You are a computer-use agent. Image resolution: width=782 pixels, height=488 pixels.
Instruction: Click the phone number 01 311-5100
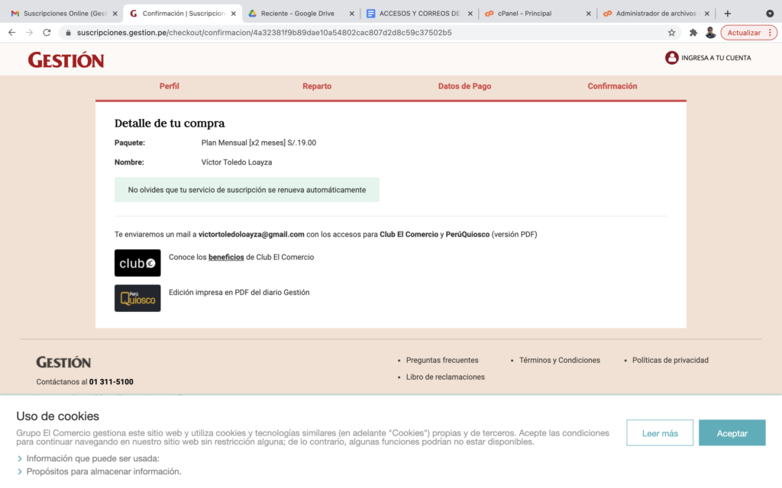tap(111, 382)
